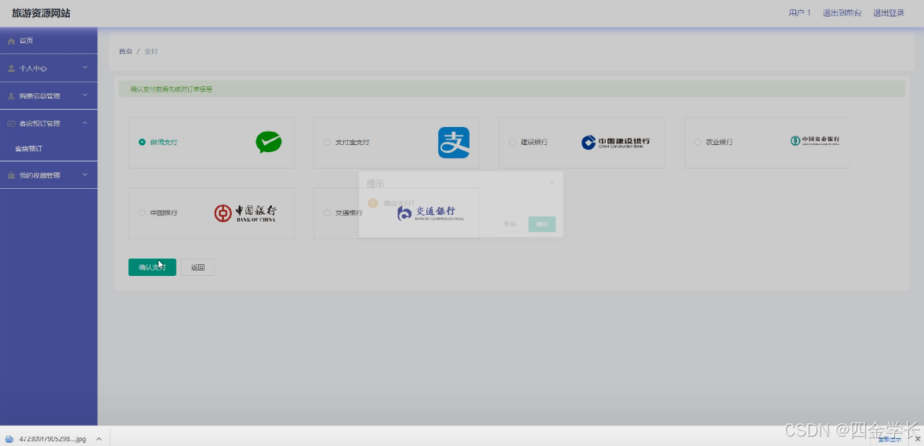
Task: Click the 472309f7905298 jpg file name
Action: (x=53, y=439)
